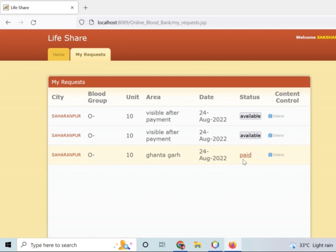Click the hexagonal app icon in the taskbar
The width and height of the screenshot is (336, 252).
215,245
